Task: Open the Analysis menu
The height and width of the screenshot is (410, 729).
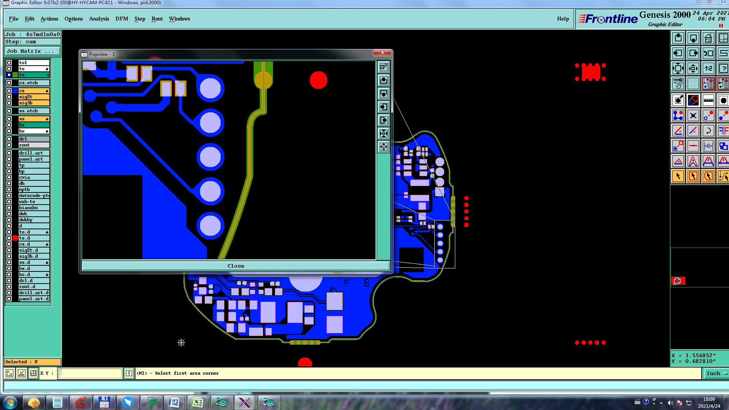Action: 99,19
